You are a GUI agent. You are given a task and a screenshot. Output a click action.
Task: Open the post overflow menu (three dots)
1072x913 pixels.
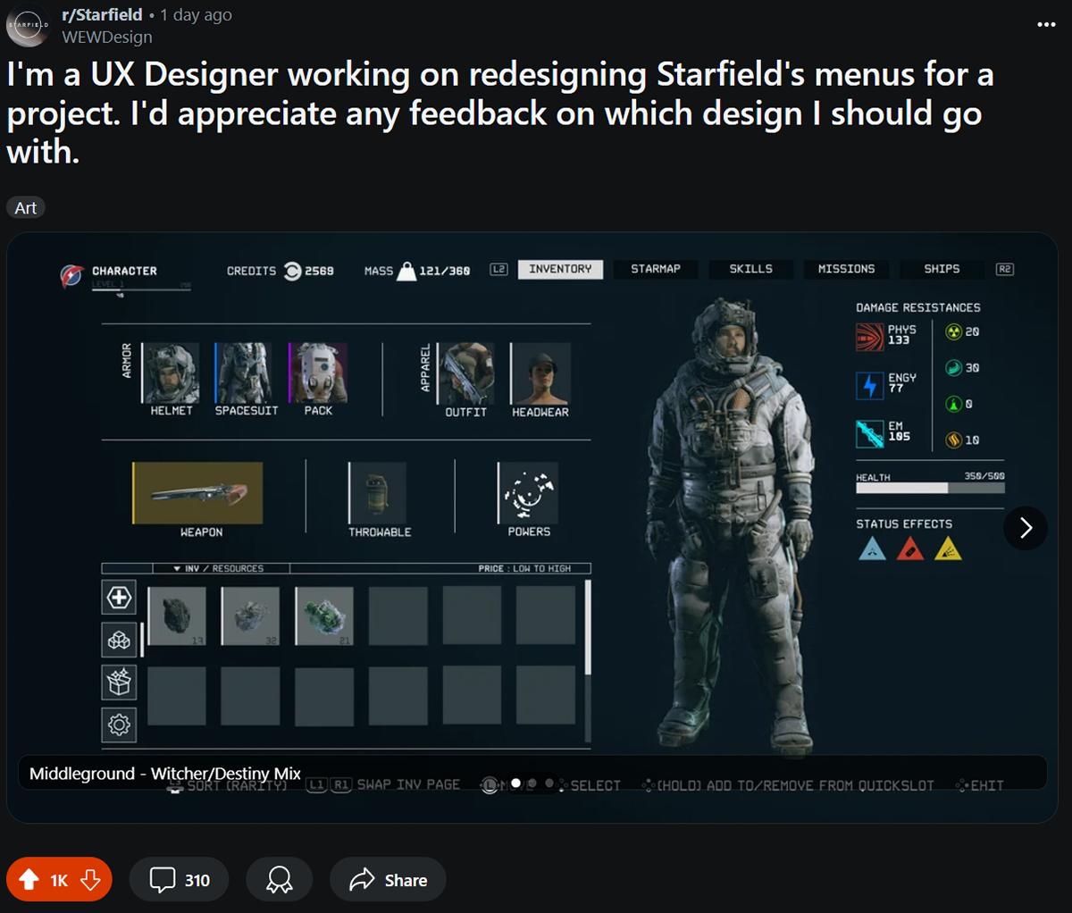click(1046, 24)
